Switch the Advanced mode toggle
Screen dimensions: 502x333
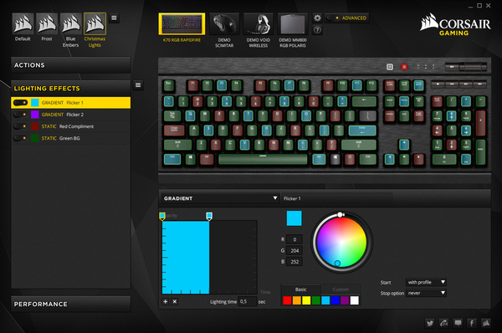332,18
